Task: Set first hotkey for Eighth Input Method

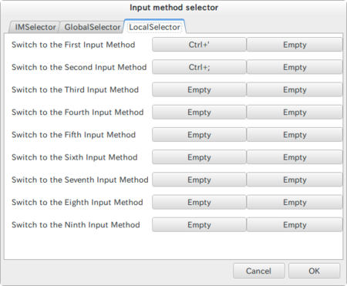Action: coord(199,202)
